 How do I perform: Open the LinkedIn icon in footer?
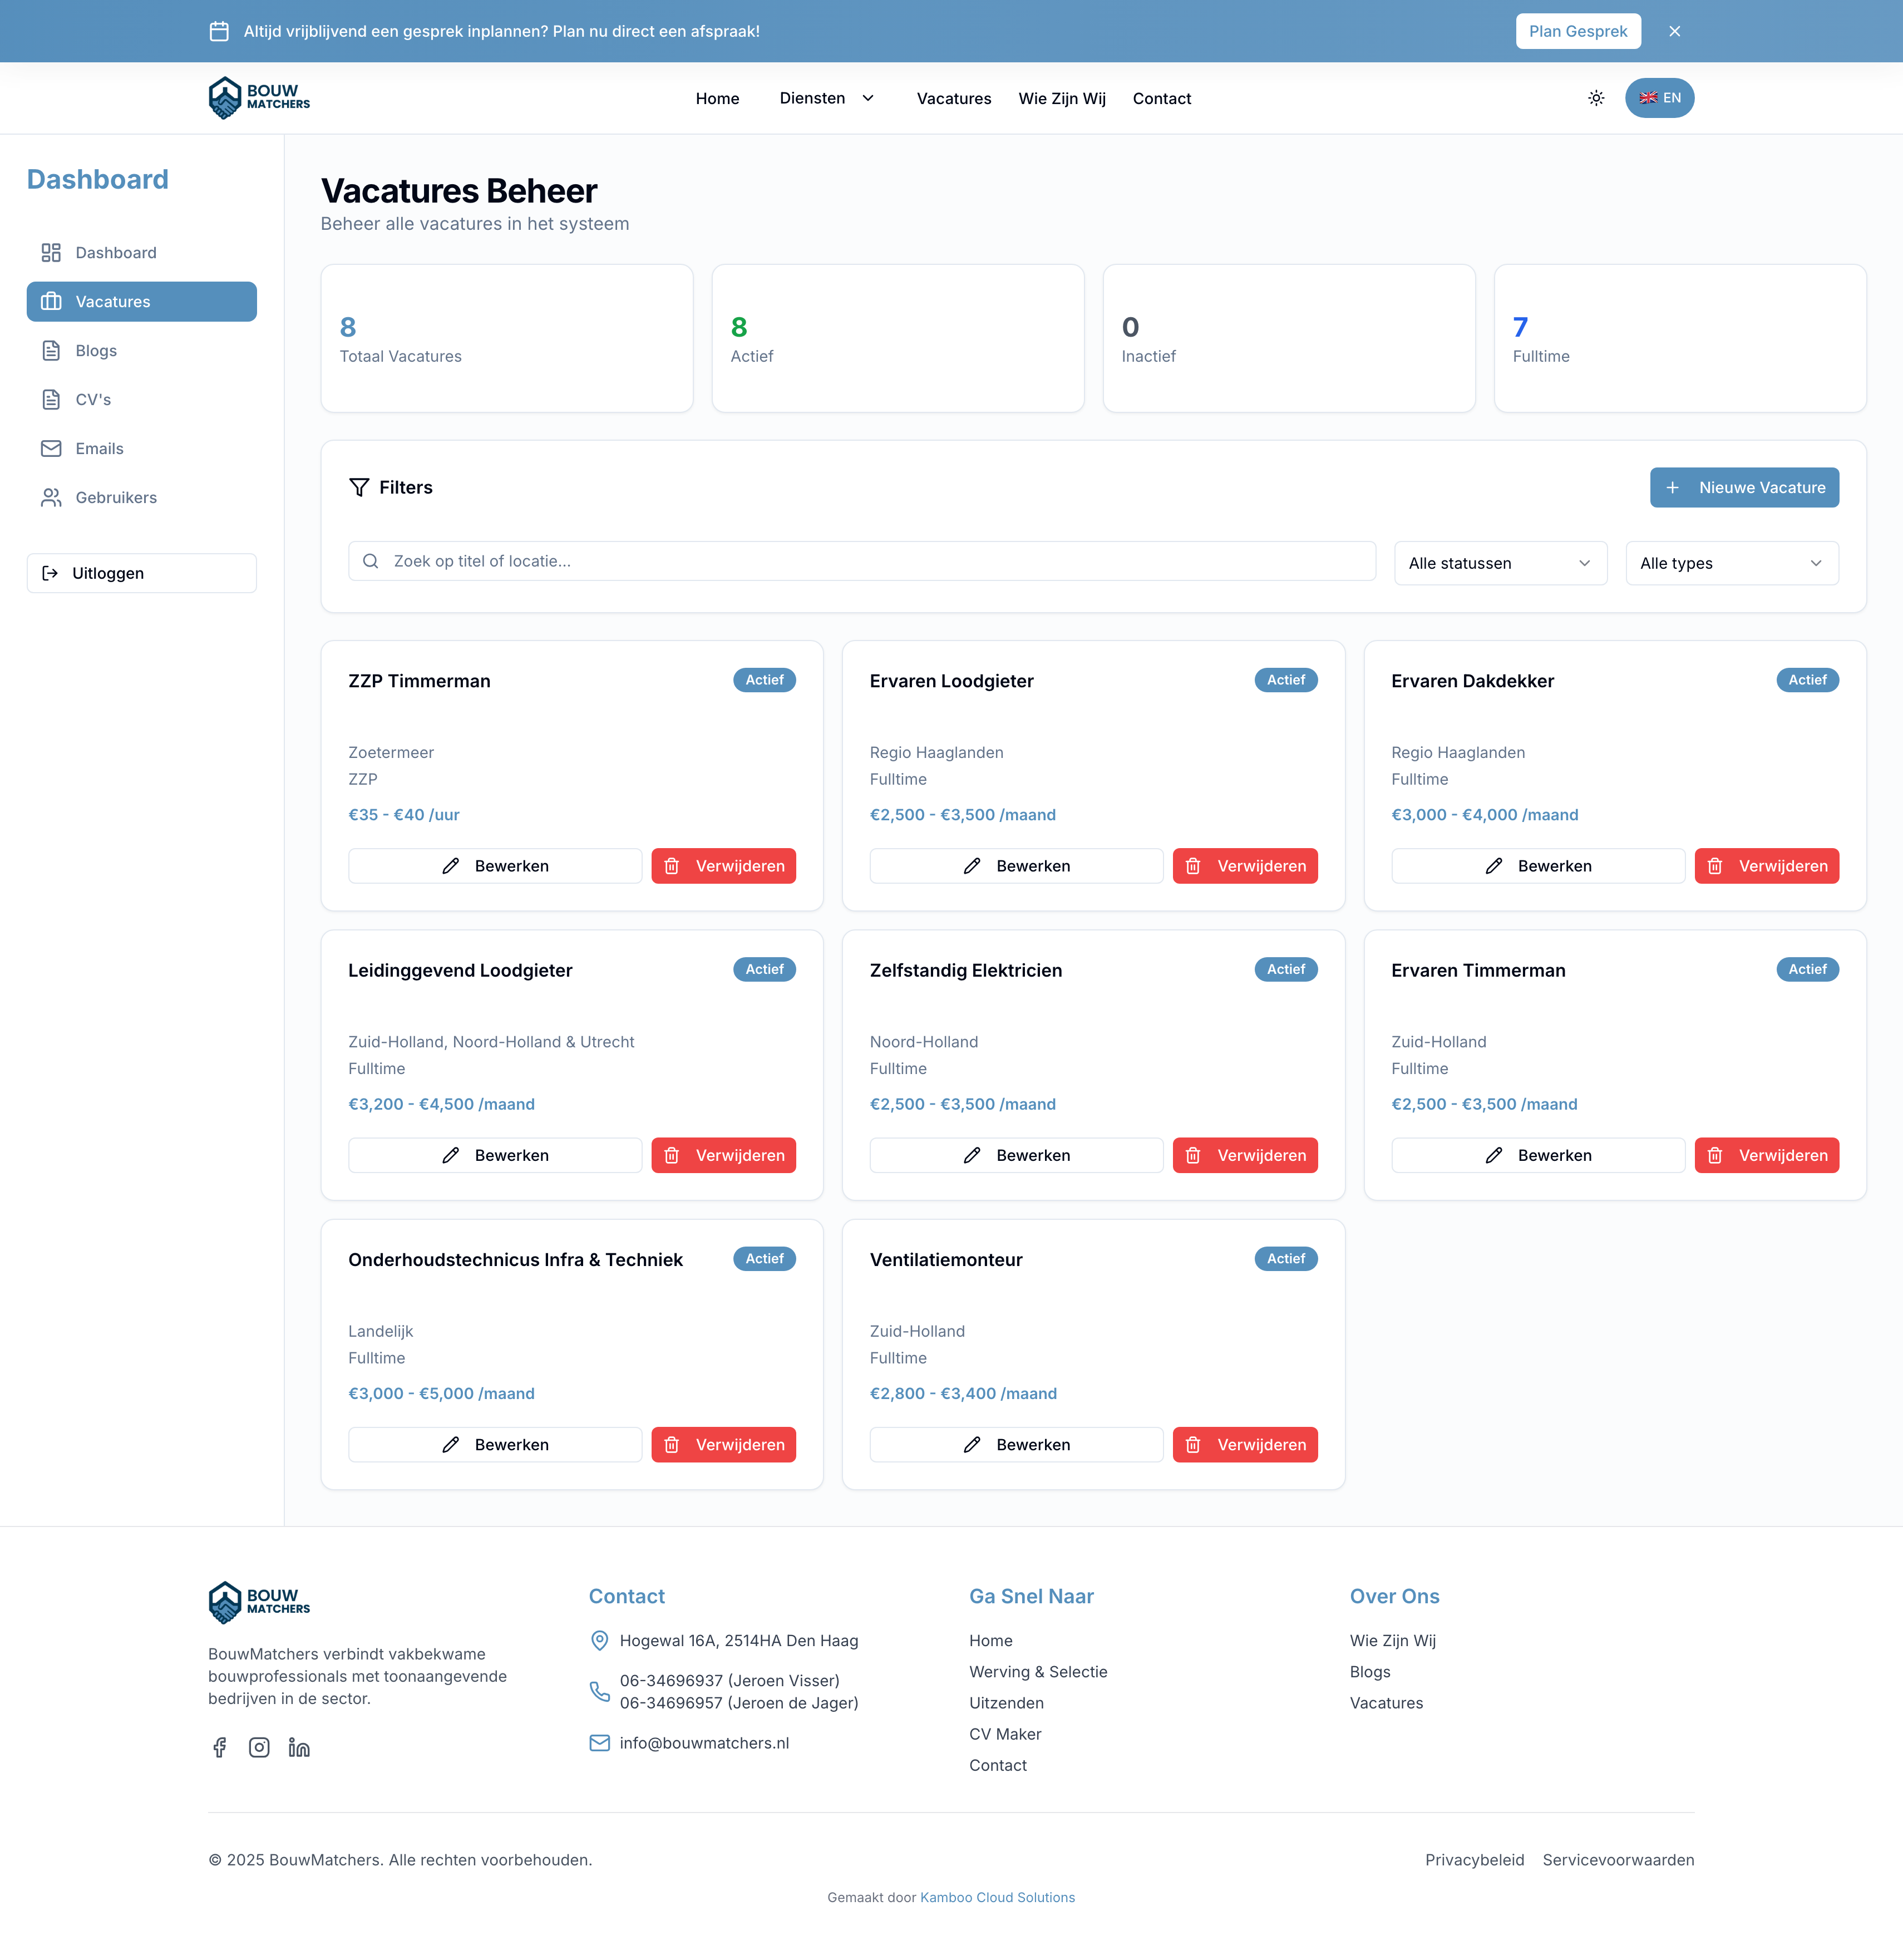[x=299, y=1747]
